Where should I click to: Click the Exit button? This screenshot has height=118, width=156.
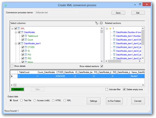[138, 13]
